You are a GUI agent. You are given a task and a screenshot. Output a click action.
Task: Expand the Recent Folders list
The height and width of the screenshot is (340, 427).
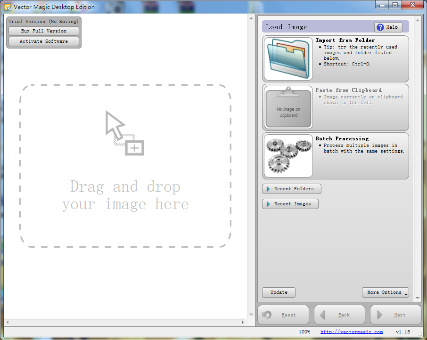tap(291, 189)
